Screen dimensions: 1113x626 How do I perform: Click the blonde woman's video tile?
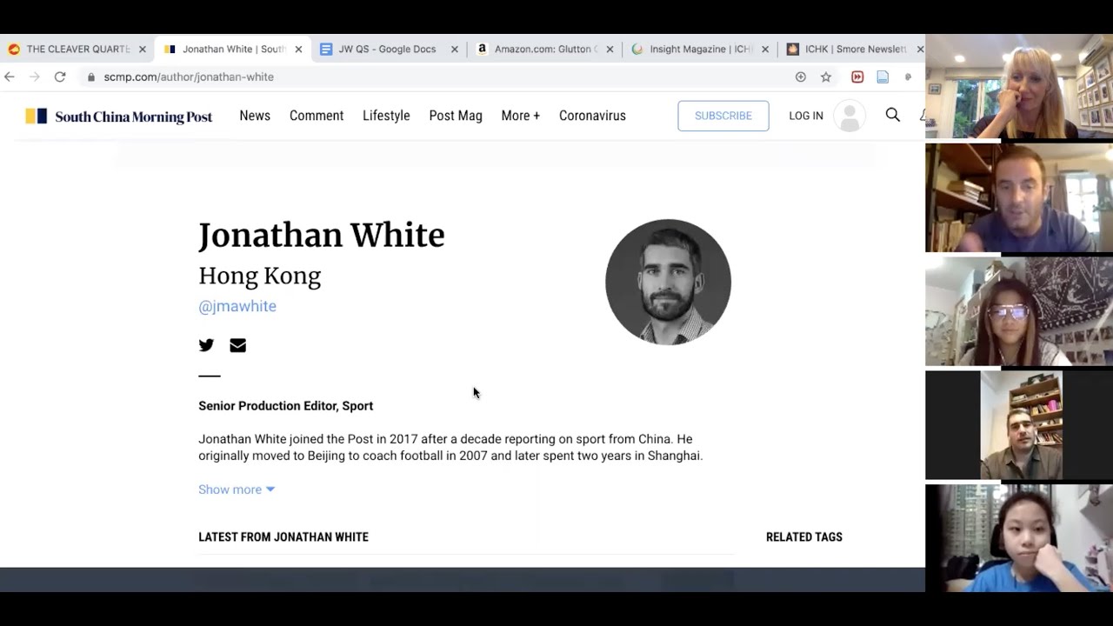[1019, 86]
